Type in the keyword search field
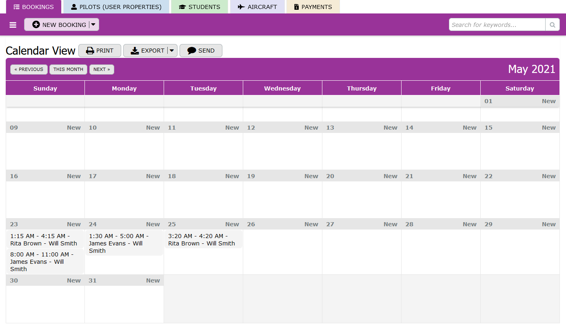 (x=497, y=25)
